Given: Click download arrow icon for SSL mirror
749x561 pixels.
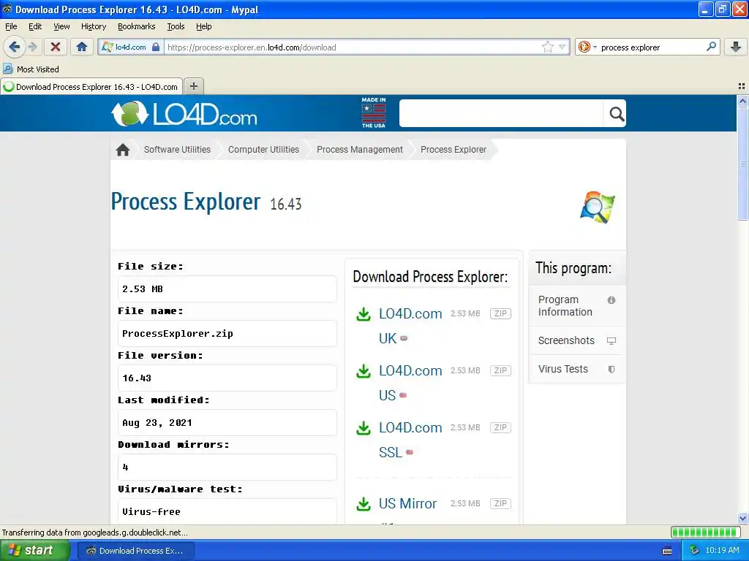Looking at the screenshot, I should pos(364,428).
